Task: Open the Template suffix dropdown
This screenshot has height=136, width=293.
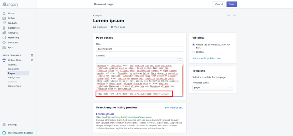Action: coord(212,88)
